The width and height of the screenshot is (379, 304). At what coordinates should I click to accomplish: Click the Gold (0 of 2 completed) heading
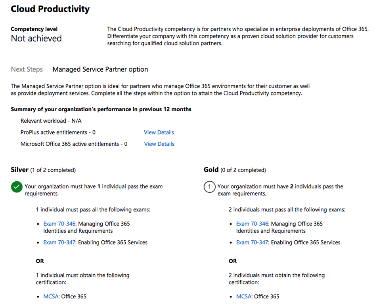[235, 170]
